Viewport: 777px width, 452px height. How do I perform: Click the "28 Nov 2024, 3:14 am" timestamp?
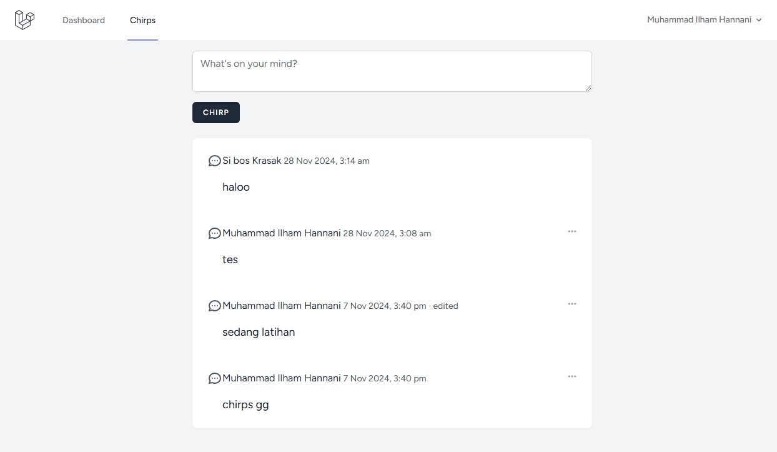[x=327, y=161]
